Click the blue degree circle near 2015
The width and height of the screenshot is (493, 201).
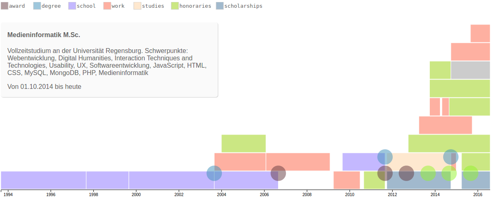(x=451, y=157)
